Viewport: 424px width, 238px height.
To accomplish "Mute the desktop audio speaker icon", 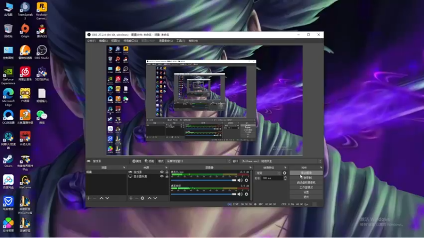I will (240, 194).
